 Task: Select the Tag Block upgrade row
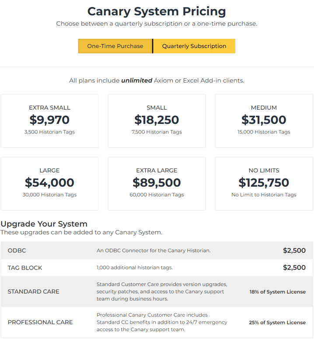[x=157, y=268]
